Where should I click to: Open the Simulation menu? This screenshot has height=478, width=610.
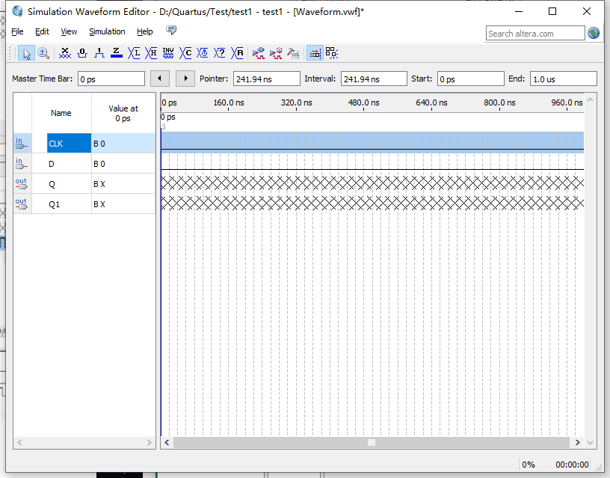[x=107, y=31]
